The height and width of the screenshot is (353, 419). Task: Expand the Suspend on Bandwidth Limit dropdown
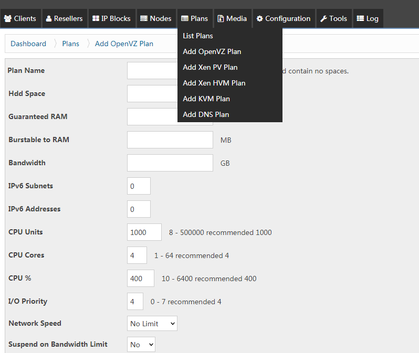[x=141, y=345]
